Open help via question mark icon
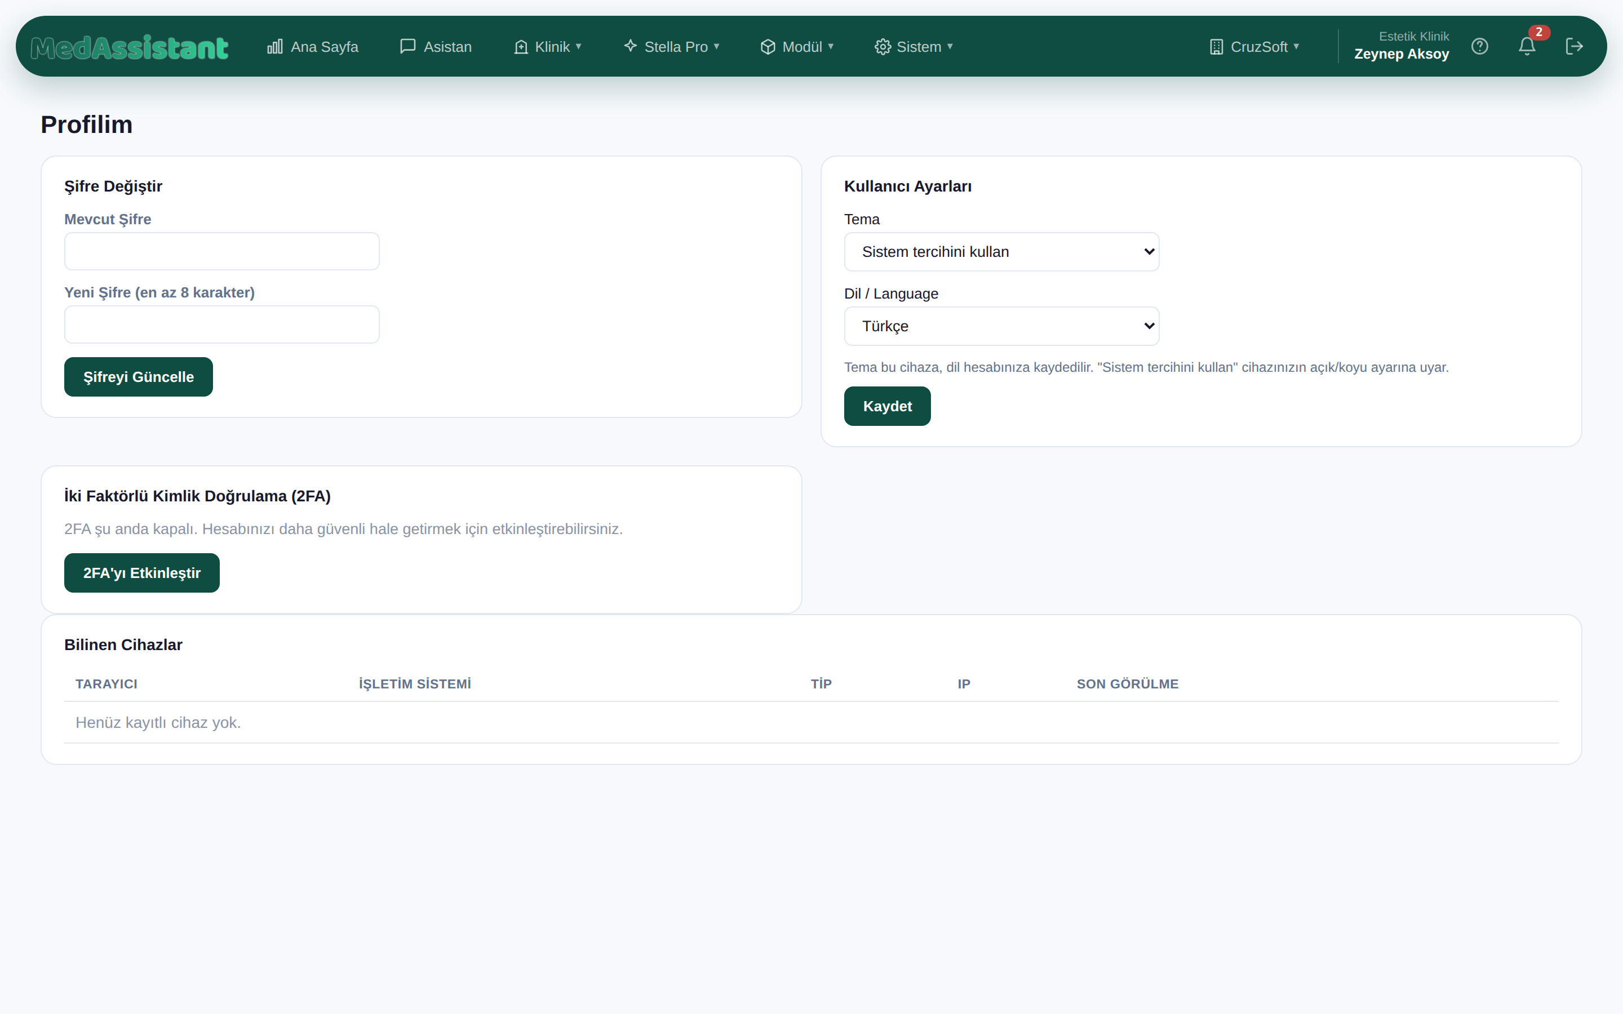The height and width of the screenshot is (1014, 1623). tap(1479, 46)
